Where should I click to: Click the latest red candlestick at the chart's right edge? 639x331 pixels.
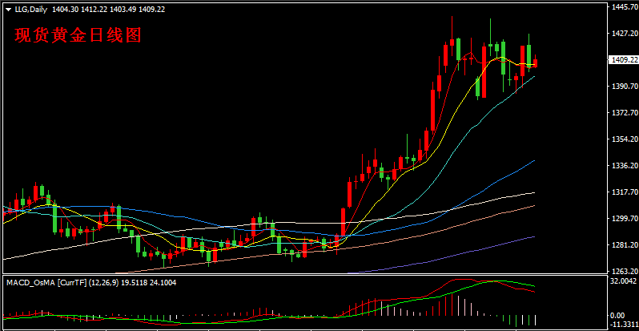coord(535,63)
